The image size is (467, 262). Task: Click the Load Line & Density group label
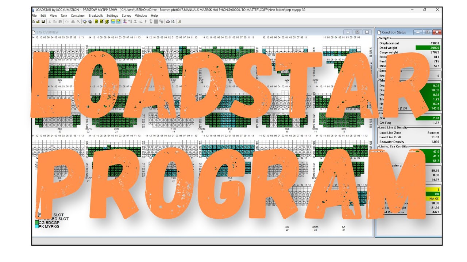(x=394, y=127)
